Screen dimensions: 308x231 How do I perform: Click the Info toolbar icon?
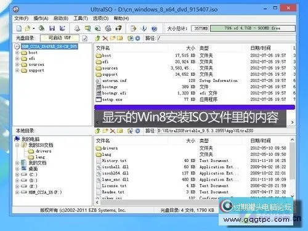pos(144,28)
